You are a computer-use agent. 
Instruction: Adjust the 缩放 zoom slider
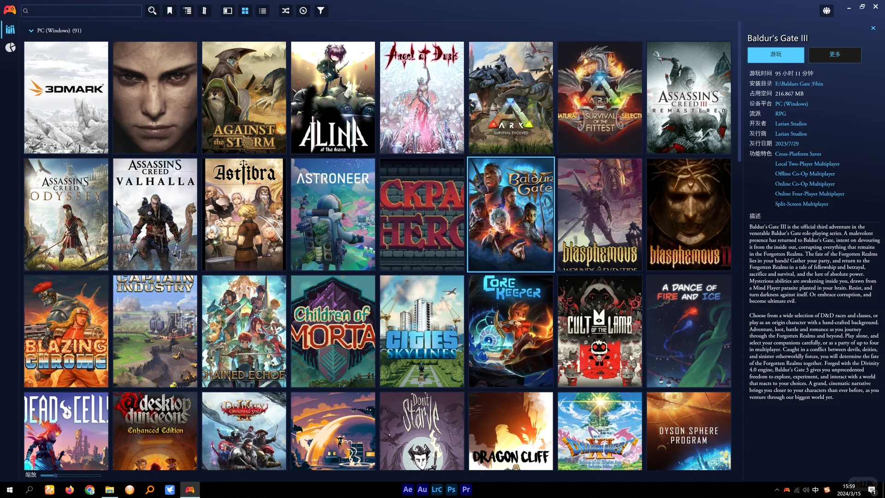[55, 475]
